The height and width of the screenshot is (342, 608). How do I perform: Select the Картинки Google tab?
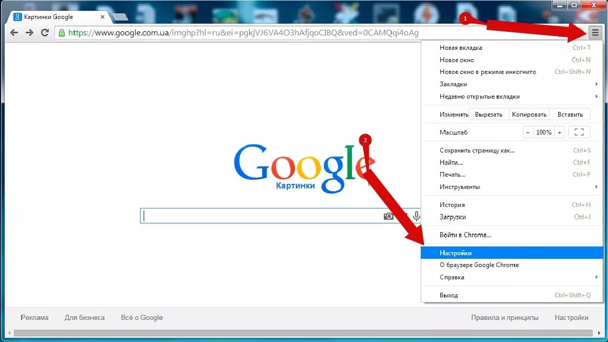coord(58,17)
